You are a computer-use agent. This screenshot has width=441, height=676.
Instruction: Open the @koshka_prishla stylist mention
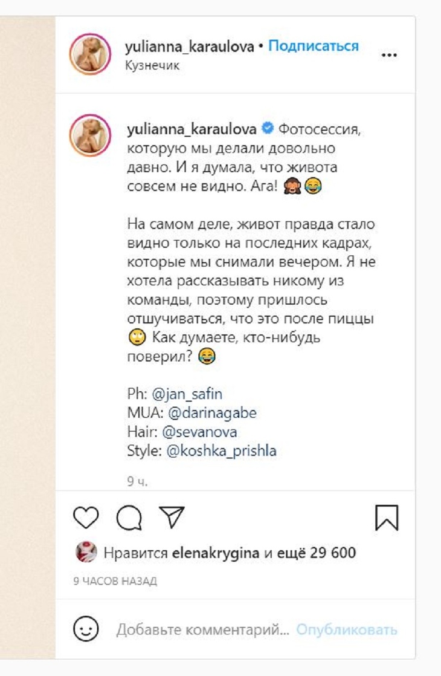[x=220, y=451]
